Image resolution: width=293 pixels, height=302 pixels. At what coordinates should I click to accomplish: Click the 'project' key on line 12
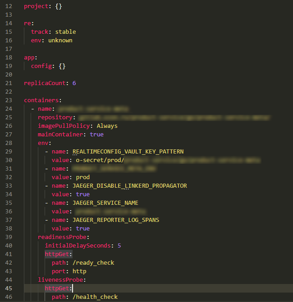[x=36, y=6]
